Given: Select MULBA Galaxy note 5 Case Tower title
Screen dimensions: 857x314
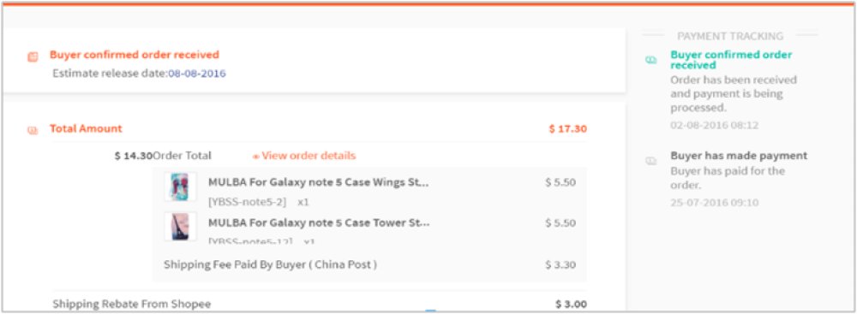Looking at the screenshot, I should (x=319, y=222).
